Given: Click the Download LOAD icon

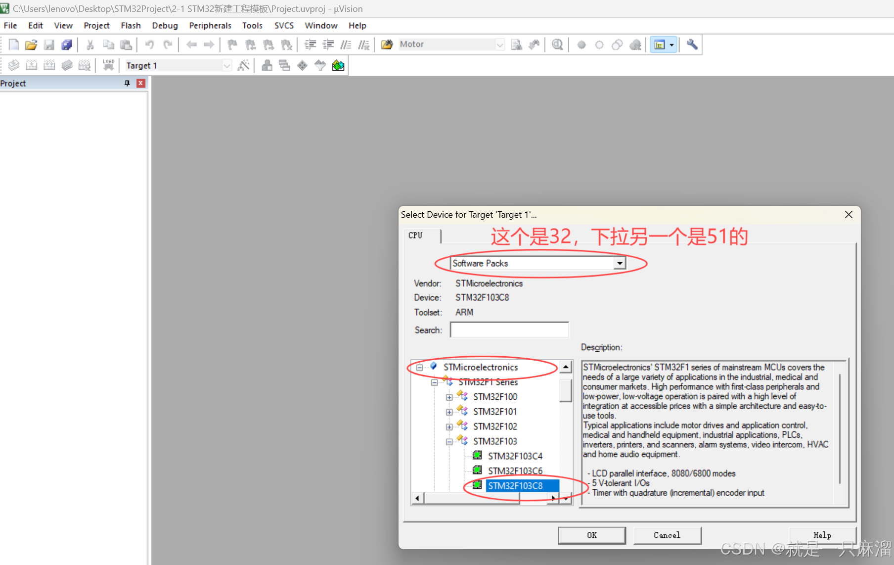Looking at the screenshot, I should point(108,65).
